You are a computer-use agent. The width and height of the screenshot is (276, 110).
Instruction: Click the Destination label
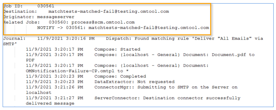20,12
